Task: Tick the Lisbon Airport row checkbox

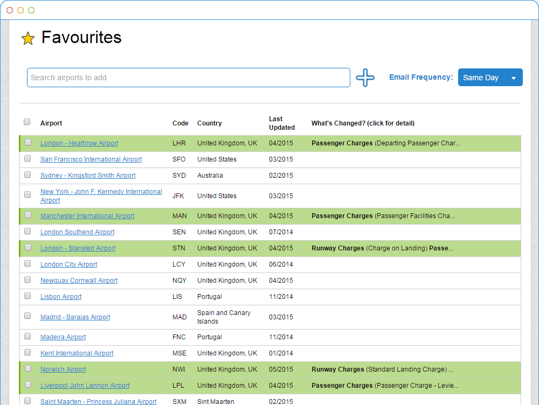Action: point(28,296)
